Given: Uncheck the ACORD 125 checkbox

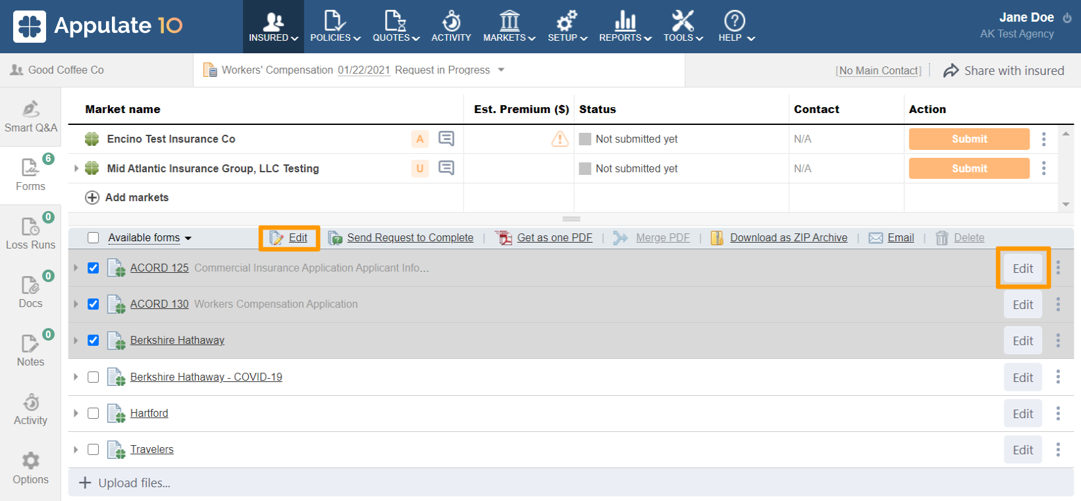Looking at the screenshot, I should 93,268.
